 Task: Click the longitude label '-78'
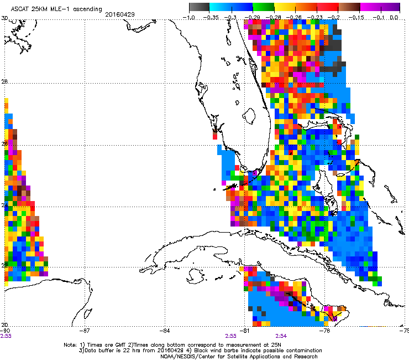pos(325,331)
